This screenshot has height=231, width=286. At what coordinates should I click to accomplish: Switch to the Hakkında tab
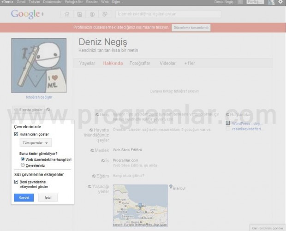pos(113,63)
